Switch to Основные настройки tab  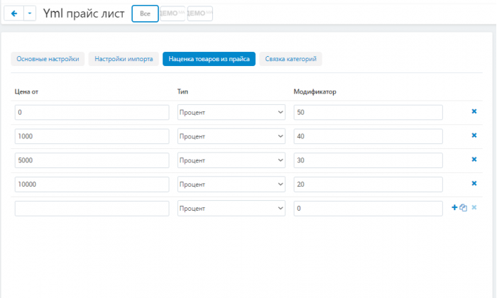(x=48, y=59)
